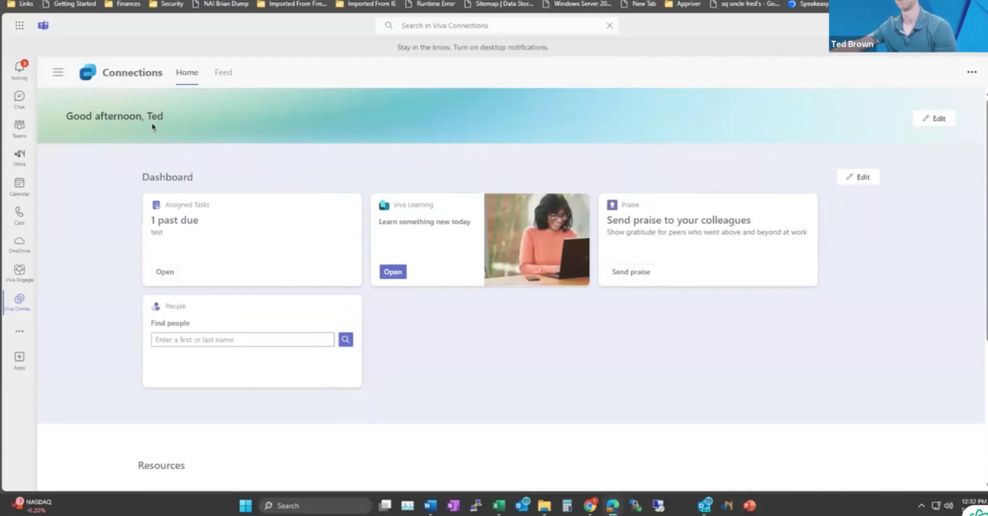
Task: Open the Assigned Tasks card
Action: click(165, 272)
